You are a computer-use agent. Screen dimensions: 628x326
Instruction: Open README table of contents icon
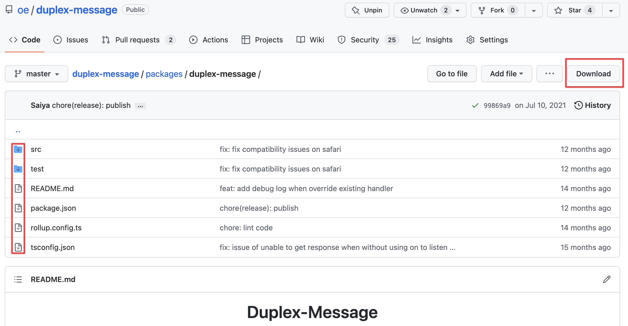click(x=18, y=279)
